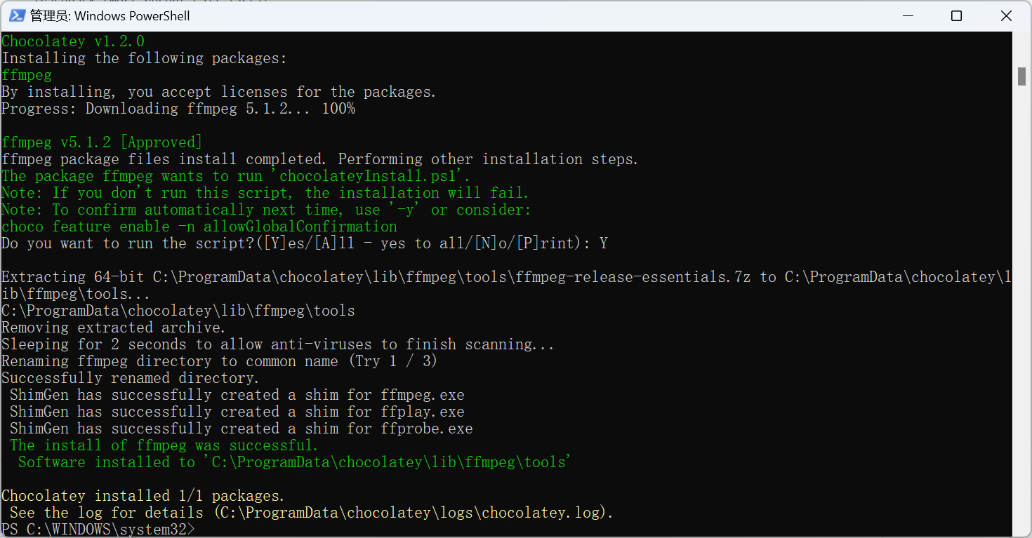Minimize the PowerShell window
Image resolution: width=1032 pixels, height=538 pixels.
[908, 15]
